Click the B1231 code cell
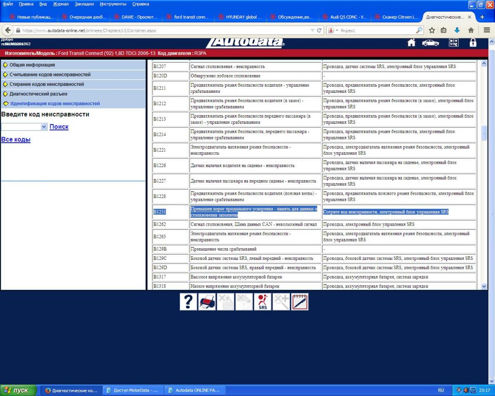The height and width of the screenshot is (396, 495). tap(170, 212)
